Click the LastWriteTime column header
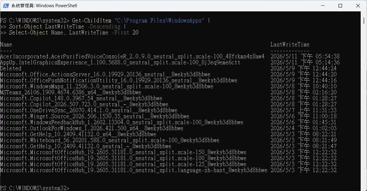The image size is (367, 191). [290, 44]
